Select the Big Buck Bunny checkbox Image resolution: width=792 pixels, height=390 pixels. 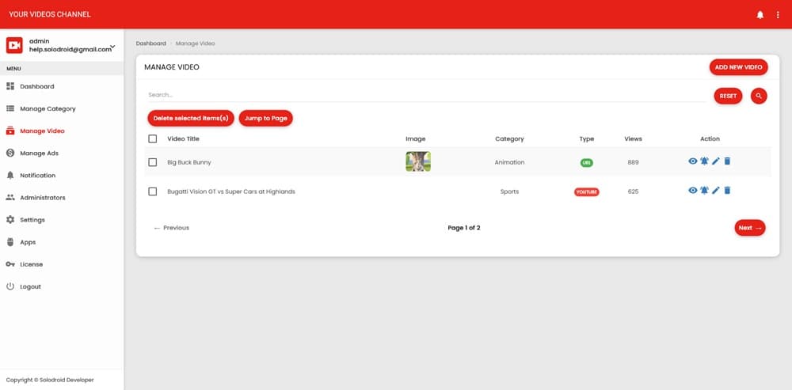click(x=153, y=162)
